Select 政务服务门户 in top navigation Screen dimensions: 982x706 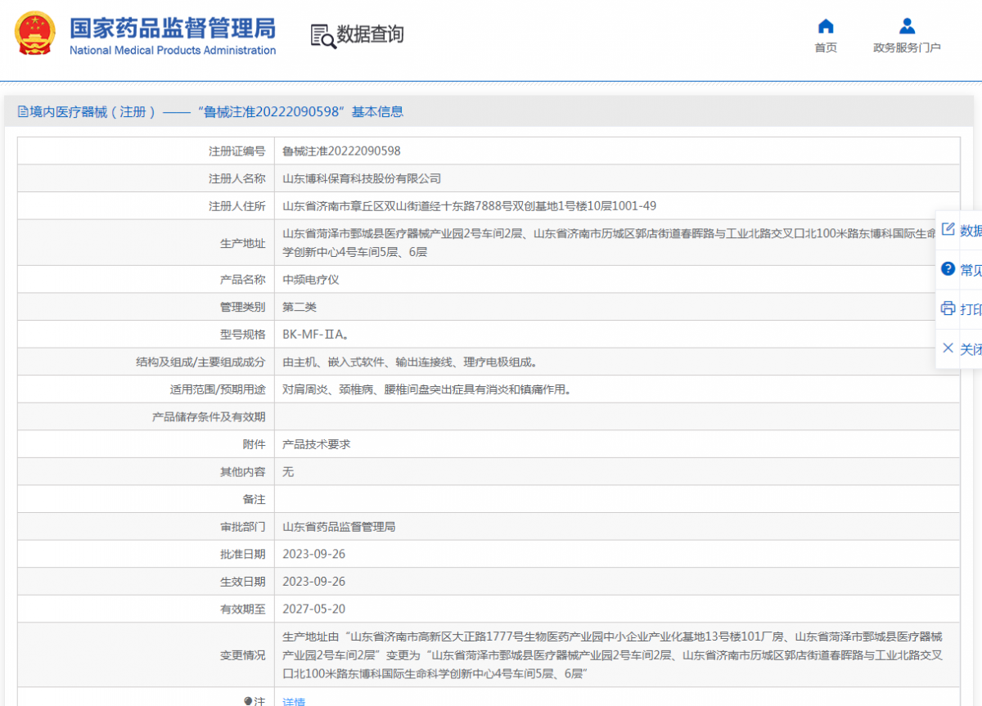(907, 47)
